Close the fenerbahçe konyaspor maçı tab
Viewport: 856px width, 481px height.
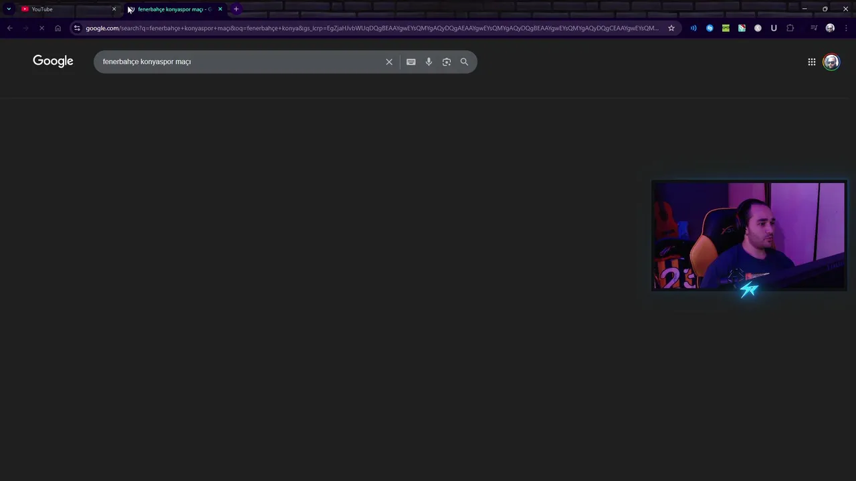coord(220,9)
